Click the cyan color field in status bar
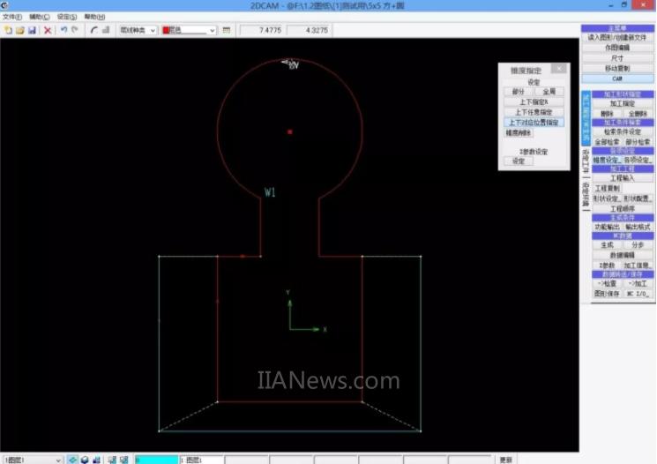This screenshot has width=657, height=464. pos(156,460)
